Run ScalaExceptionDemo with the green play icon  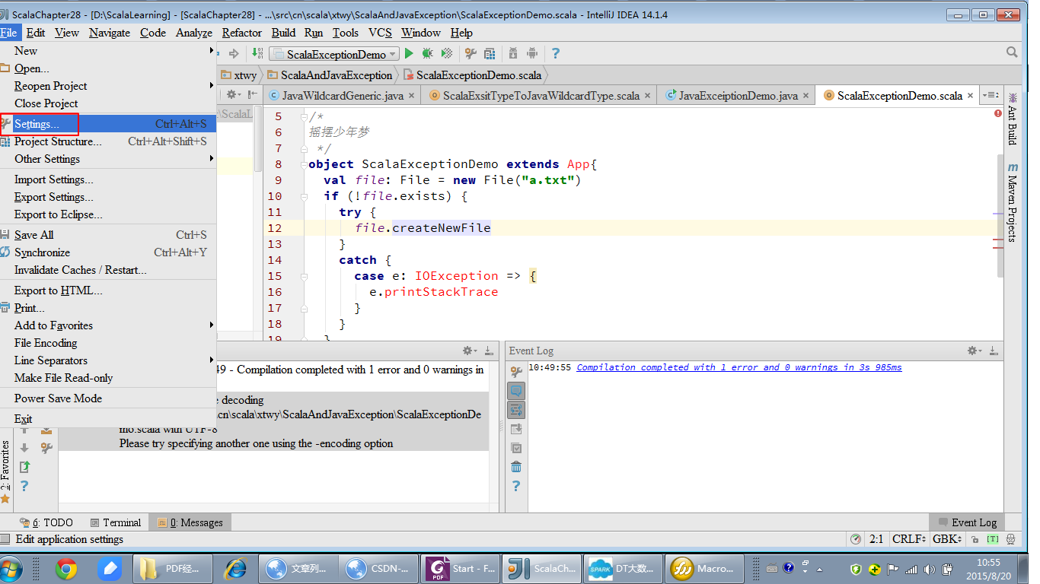point(409,53)
